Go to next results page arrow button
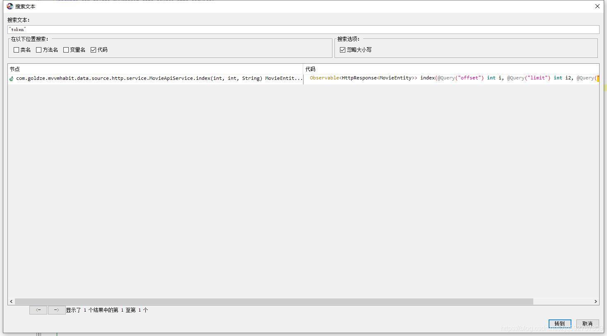This screenshot has height=336, width=607. point(57,310)
